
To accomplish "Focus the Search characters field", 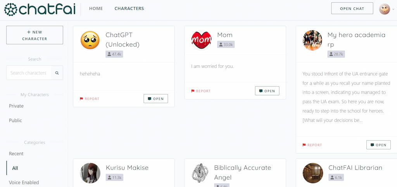I will (29, 73).
